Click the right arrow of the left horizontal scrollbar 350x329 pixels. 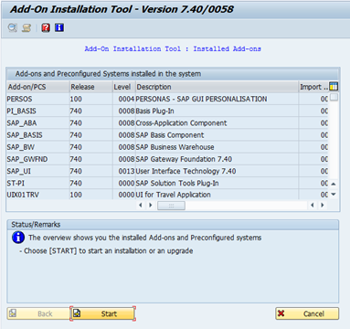coord(151,206)
